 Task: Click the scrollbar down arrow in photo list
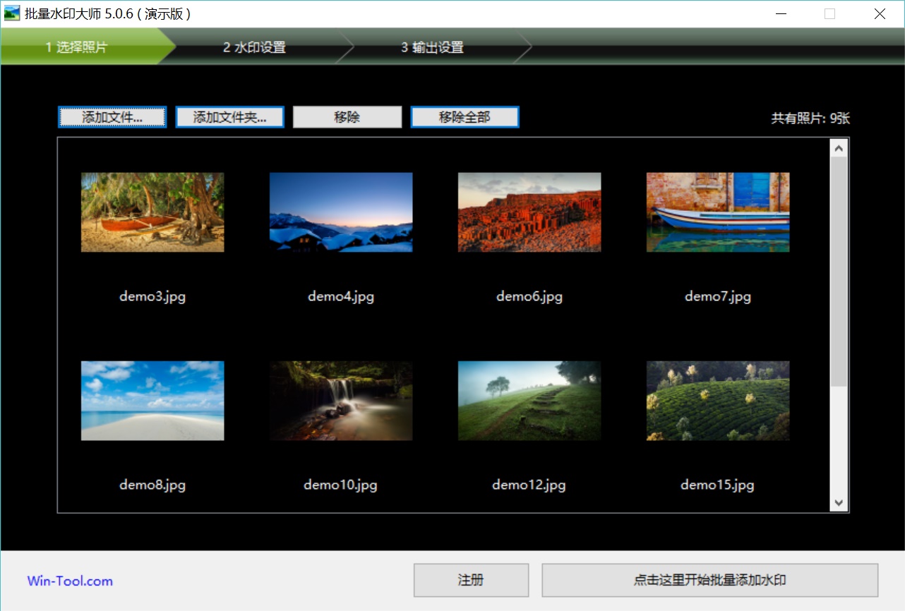[x=839, y=503]
